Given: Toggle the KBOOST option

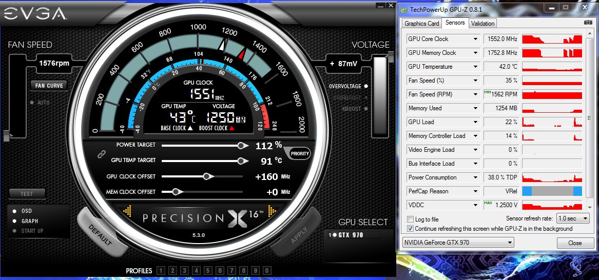Looking at the screenshot, I should (x=366, y=109).
